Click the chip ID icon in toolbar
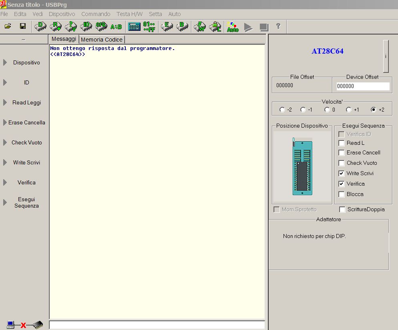This screenshot has height=330, width=398. (86, 26)
